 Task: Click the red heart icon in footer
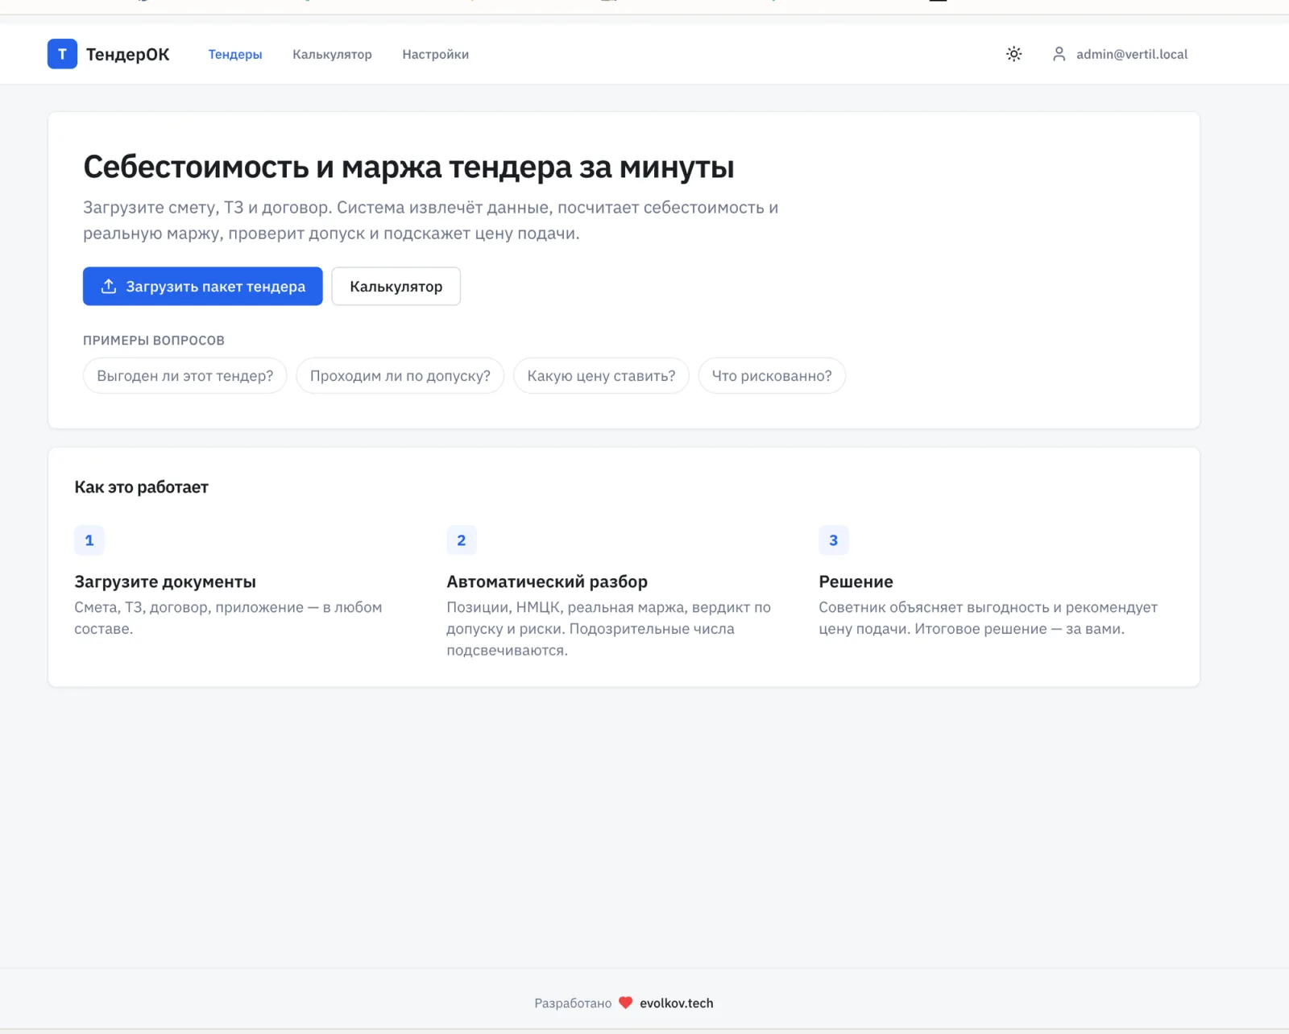pyautogui.click(x=625, y=1003)
